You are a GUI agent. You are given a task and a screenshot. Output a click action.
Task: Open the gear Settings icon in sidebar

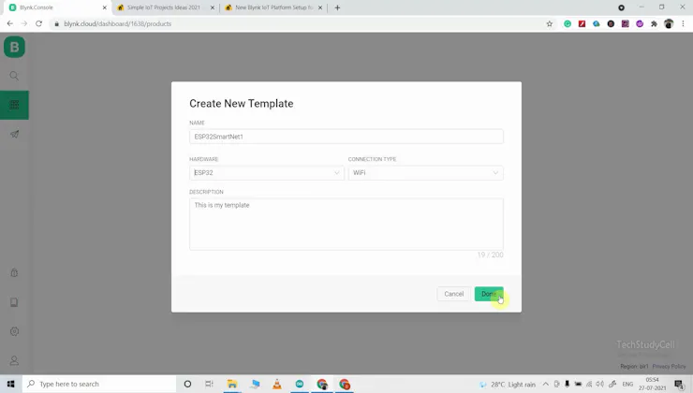click(14, 331)
